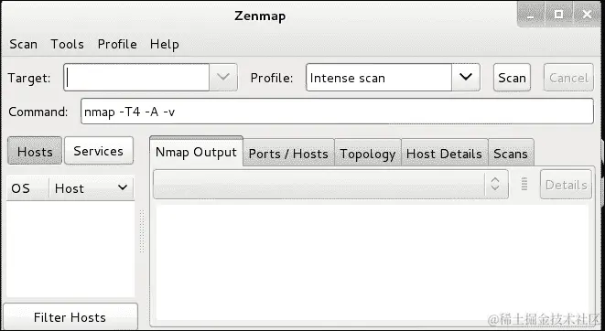
Task: Sort hosts by the OS column header
Action: coord(27,188)
